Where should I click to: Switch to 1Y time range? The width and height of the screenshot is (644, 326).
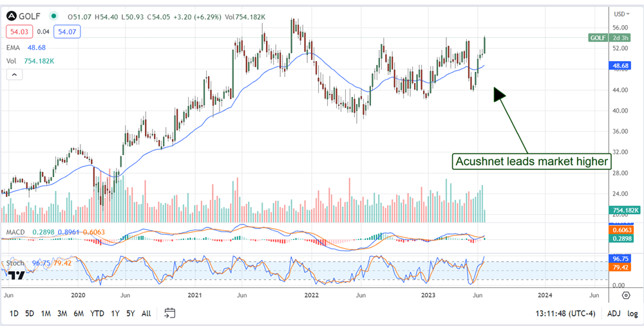pos(115,314)
